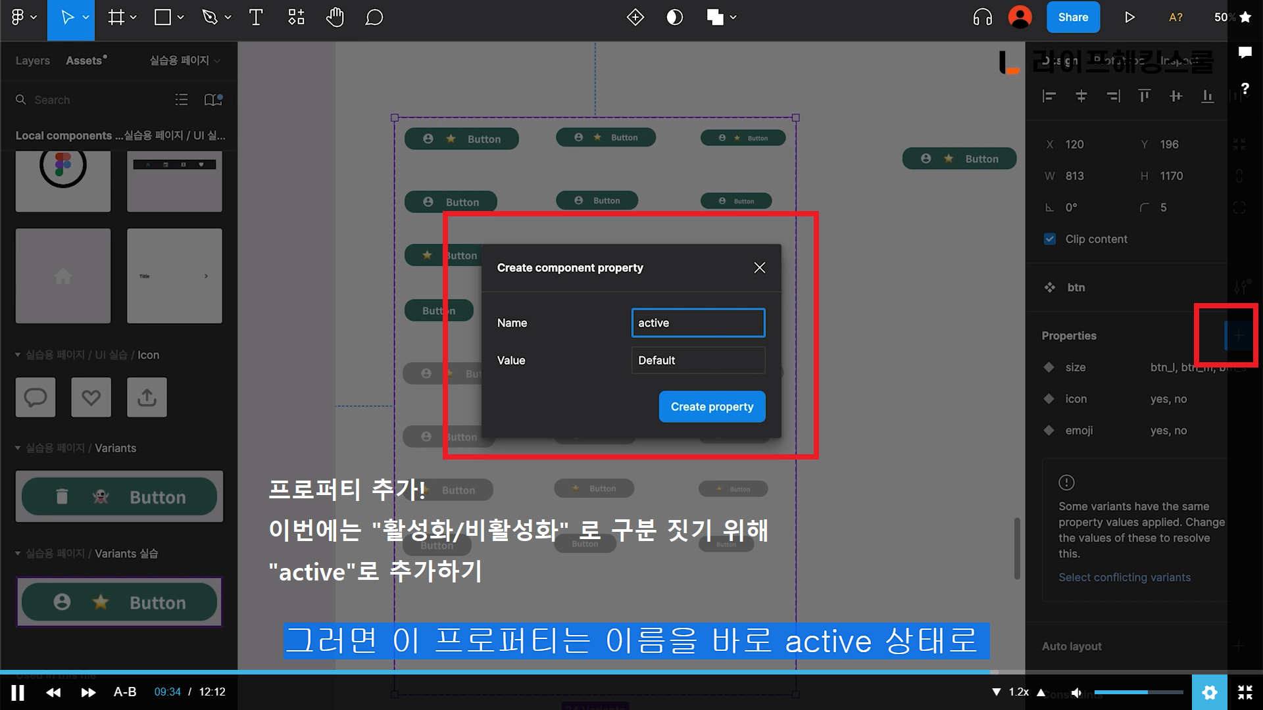
Task: Open team library book icon
Action: coord(212,100)
